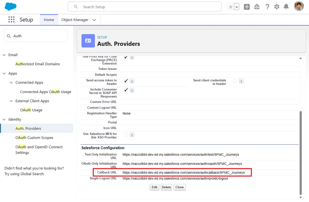The height and width of the screenshot is (202, 309).
Task: Click the Quick Find field containing Auth
Action: click(36, 36)
